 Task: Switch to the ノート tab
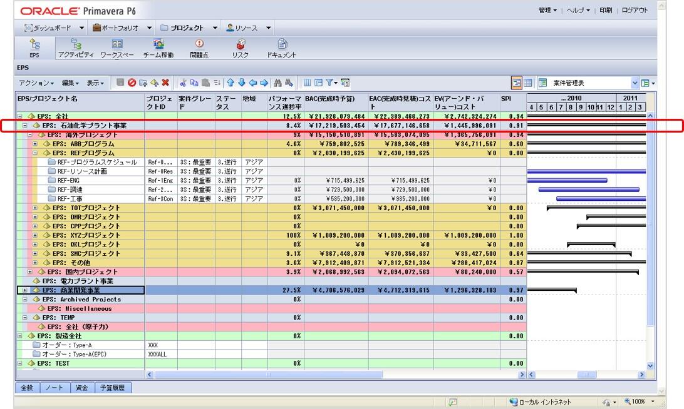[54, 388]
